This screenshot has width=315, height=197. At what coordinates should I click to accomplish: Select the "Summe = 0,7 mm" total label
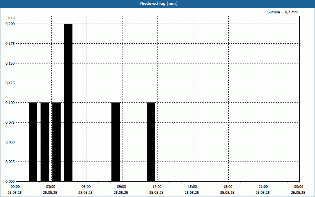coord(282,12)
